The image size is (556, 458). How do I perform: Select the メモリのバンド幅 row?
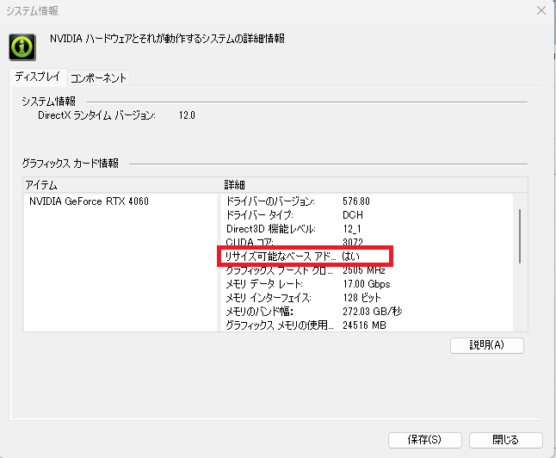click(367, 312)
